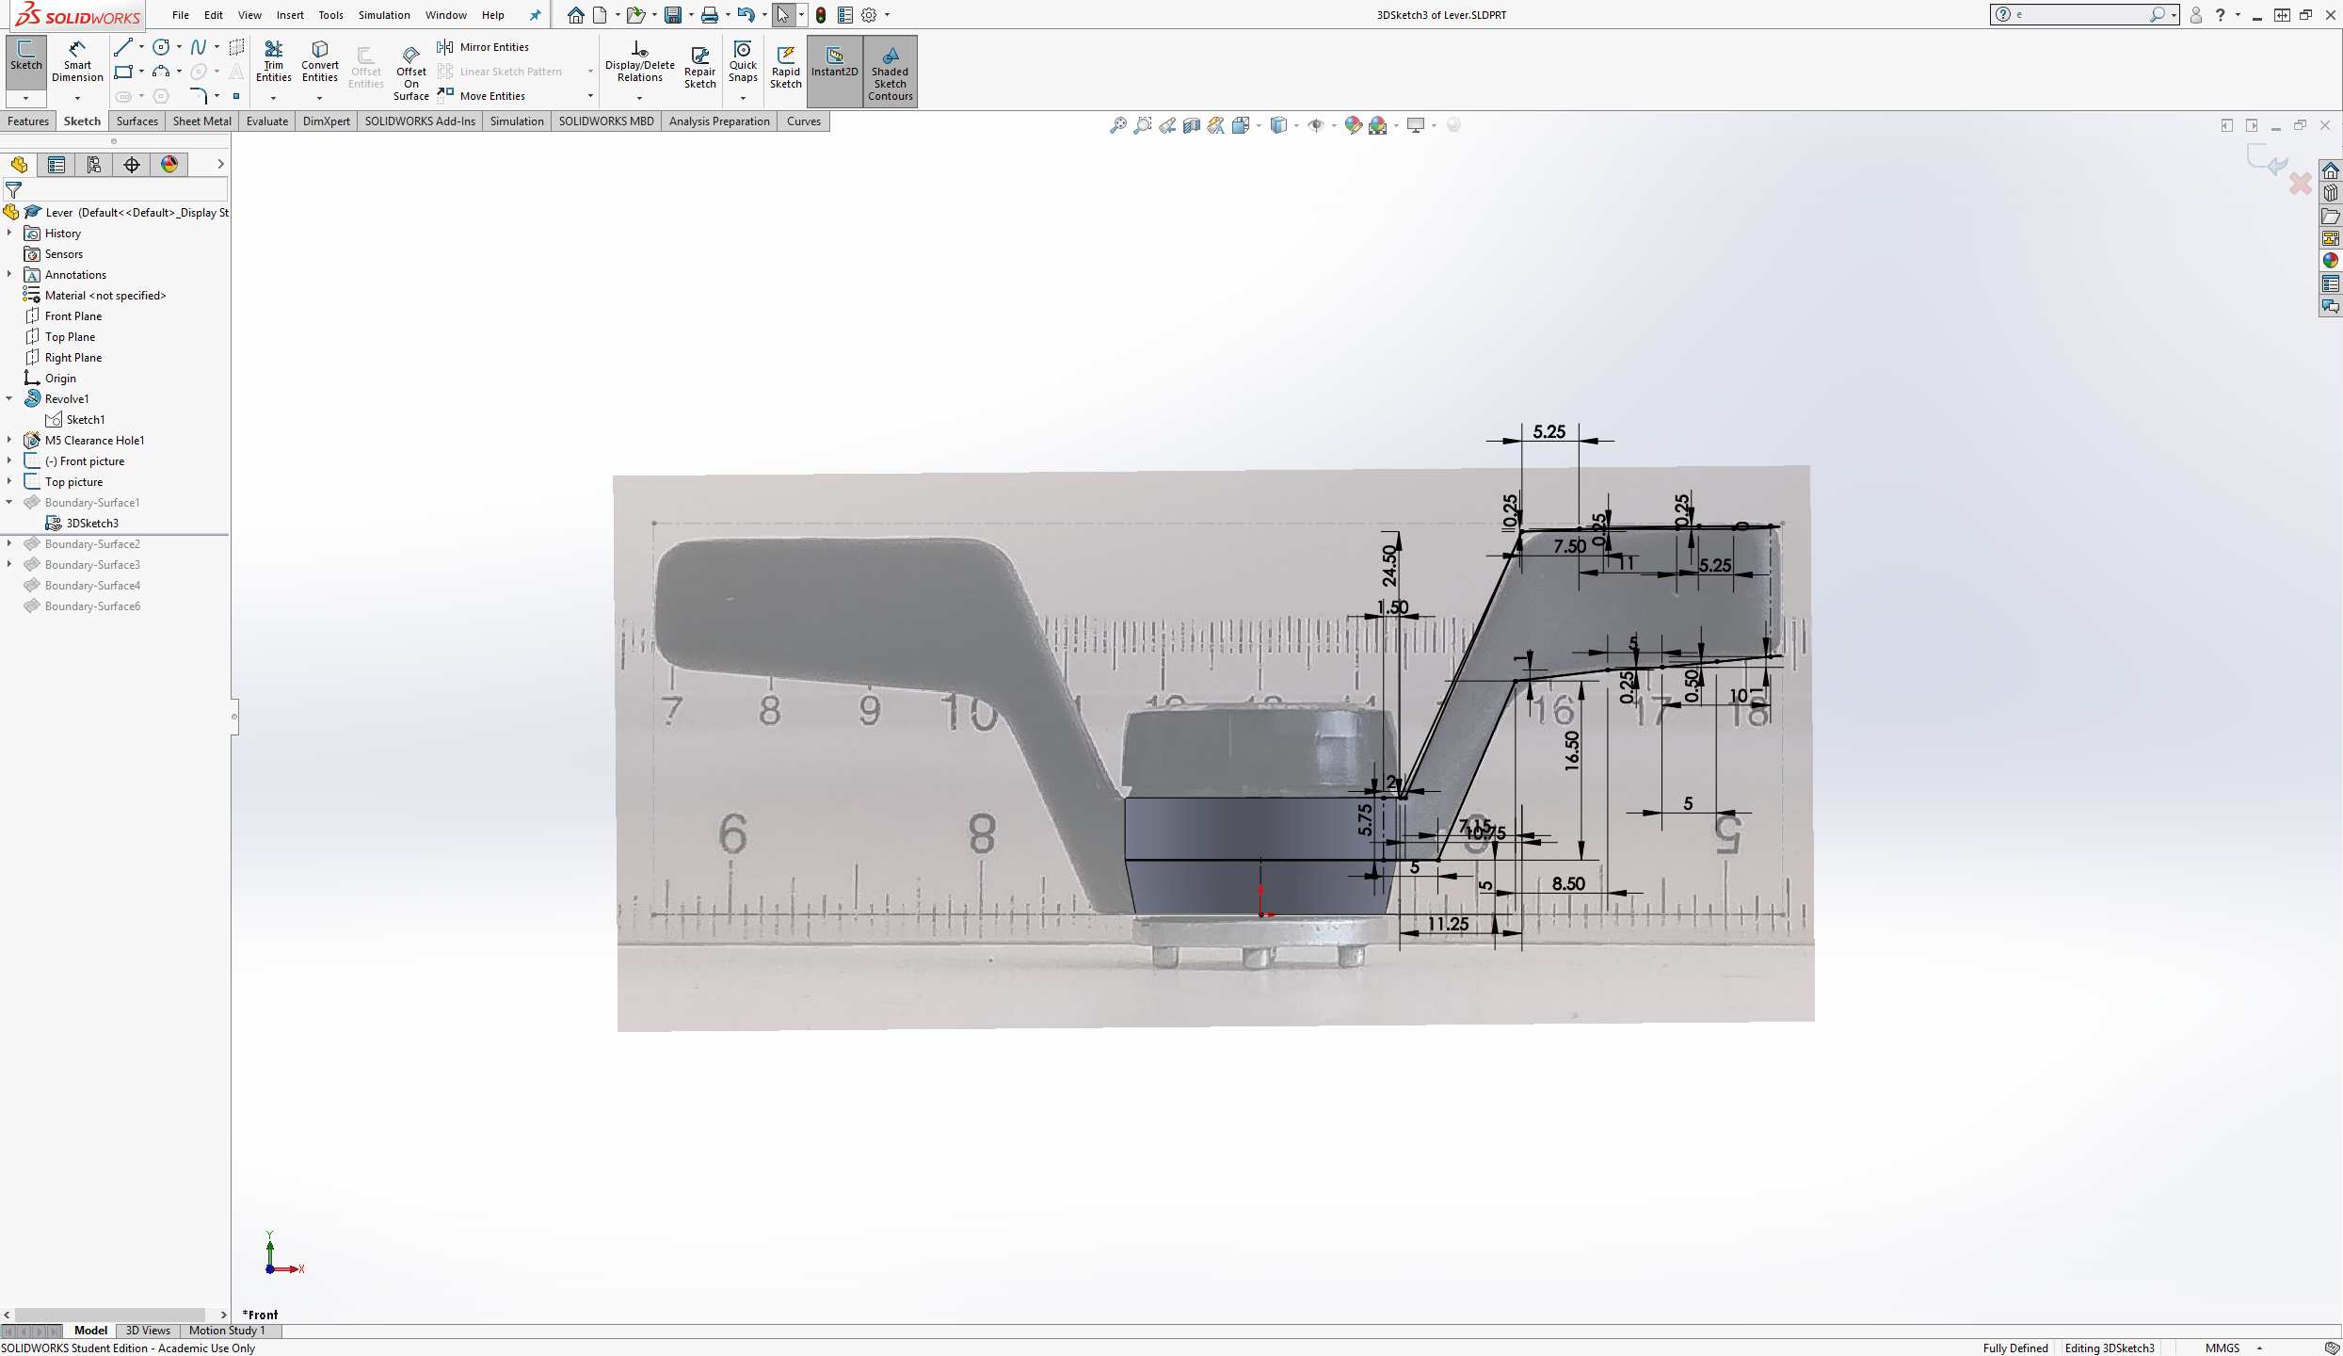This screenshot has height=1356, width=2343.
Task: Click the Zoom to Fit icon
Action: (1117, 125)
